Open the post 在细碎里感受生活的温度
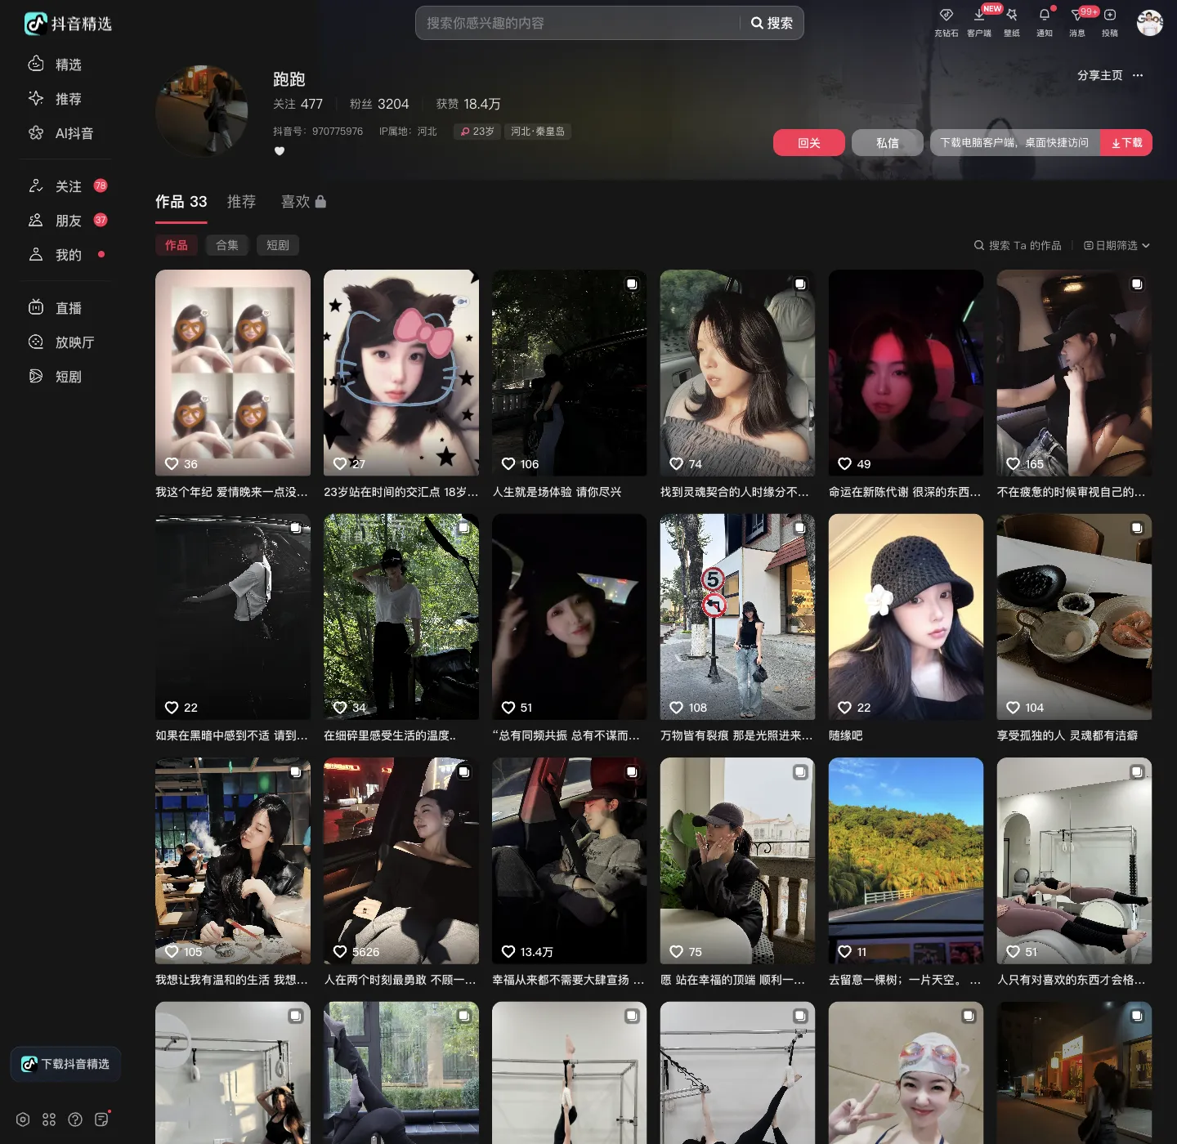The height and width of the screenshot is (1144, 1177). coord(401,617)
